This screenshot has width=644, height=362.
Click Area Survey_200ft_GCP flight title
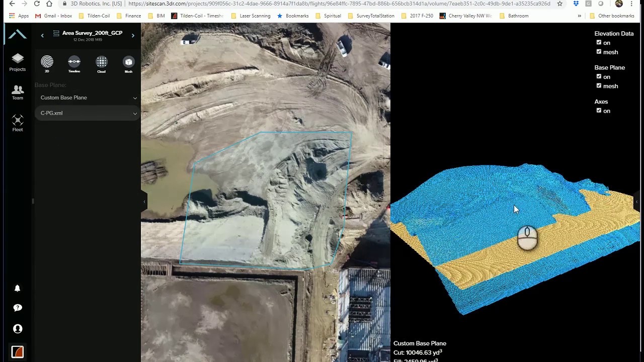(x=92, y=33)
